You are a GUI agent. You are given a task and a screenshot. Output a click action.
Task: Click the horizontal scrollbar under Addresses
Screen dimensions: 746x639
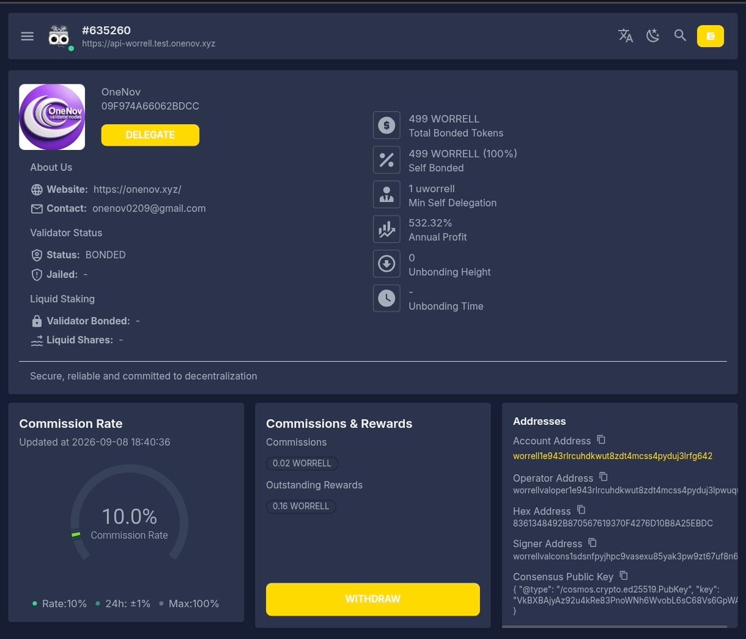click(614, 627)
